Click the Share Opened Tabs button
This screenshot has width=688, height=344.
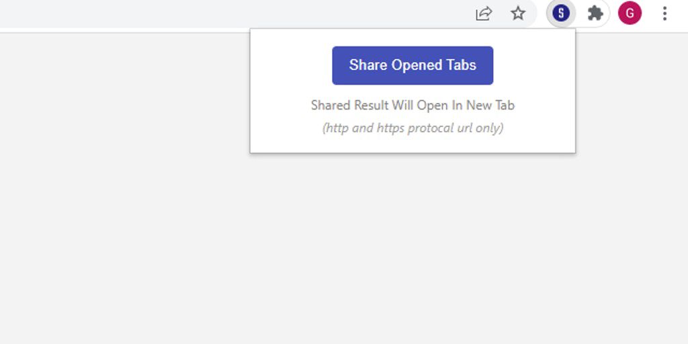pos(413,65)
